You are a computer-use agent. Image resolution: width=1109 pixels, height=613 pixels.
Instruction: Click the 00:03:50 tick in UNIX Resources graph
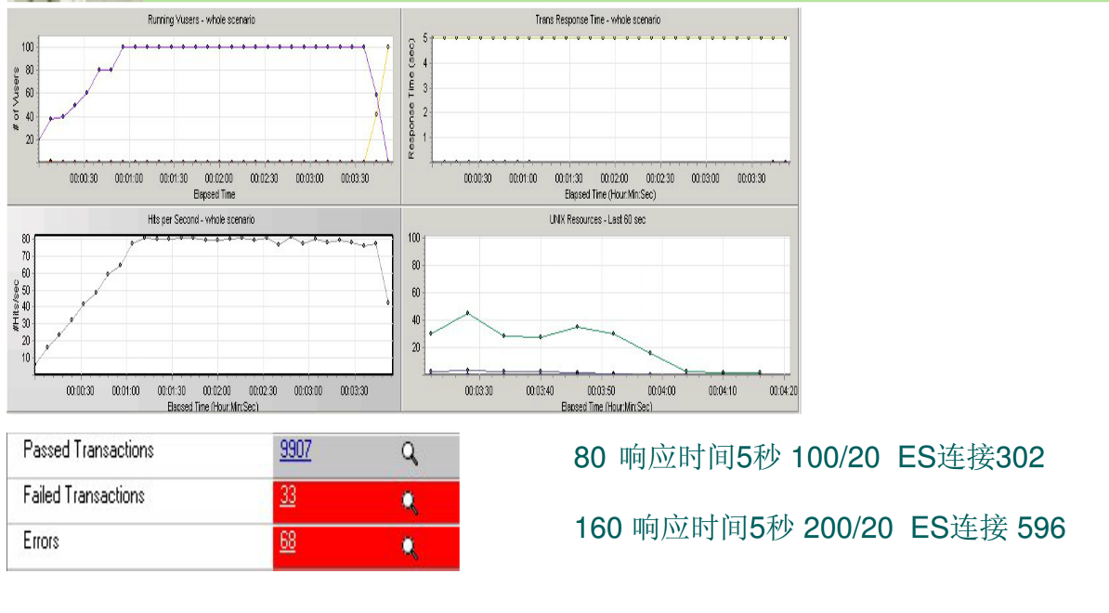click(x=601, y=391)
